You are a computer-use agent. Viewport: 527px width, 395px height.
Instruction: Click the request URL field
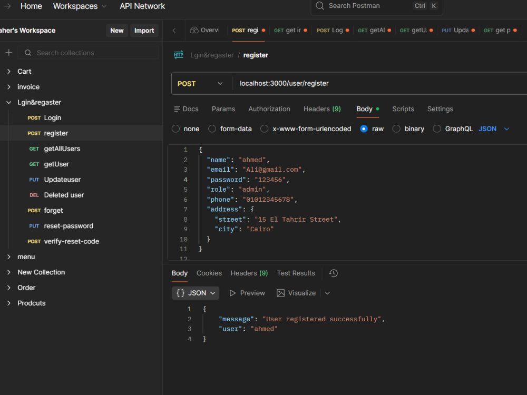380,83
